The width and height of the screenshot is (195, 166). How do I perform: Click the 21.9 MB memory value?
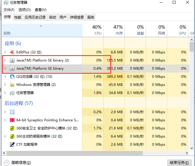click(116, 128)
